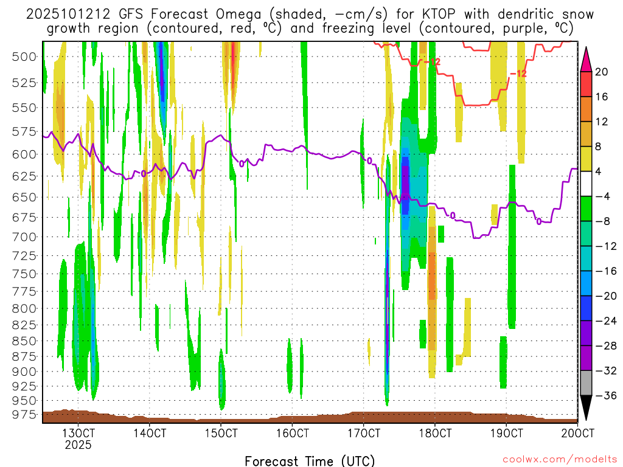Screen dimensions: 623x467
Task: Click the 2025 year label under 130CT
Action: [78, 445]
